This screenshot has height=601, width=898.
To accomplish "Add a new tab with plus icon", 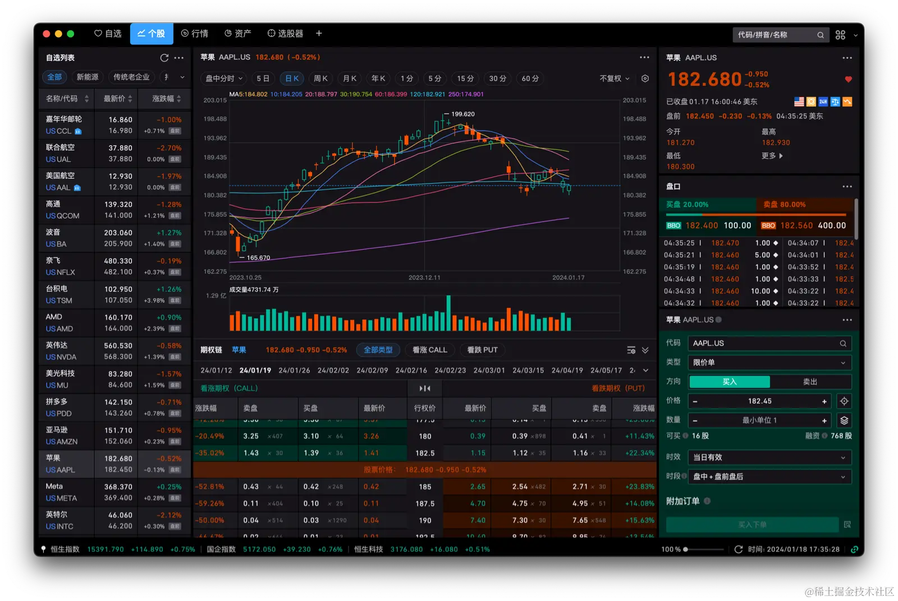I will point(319,34).
